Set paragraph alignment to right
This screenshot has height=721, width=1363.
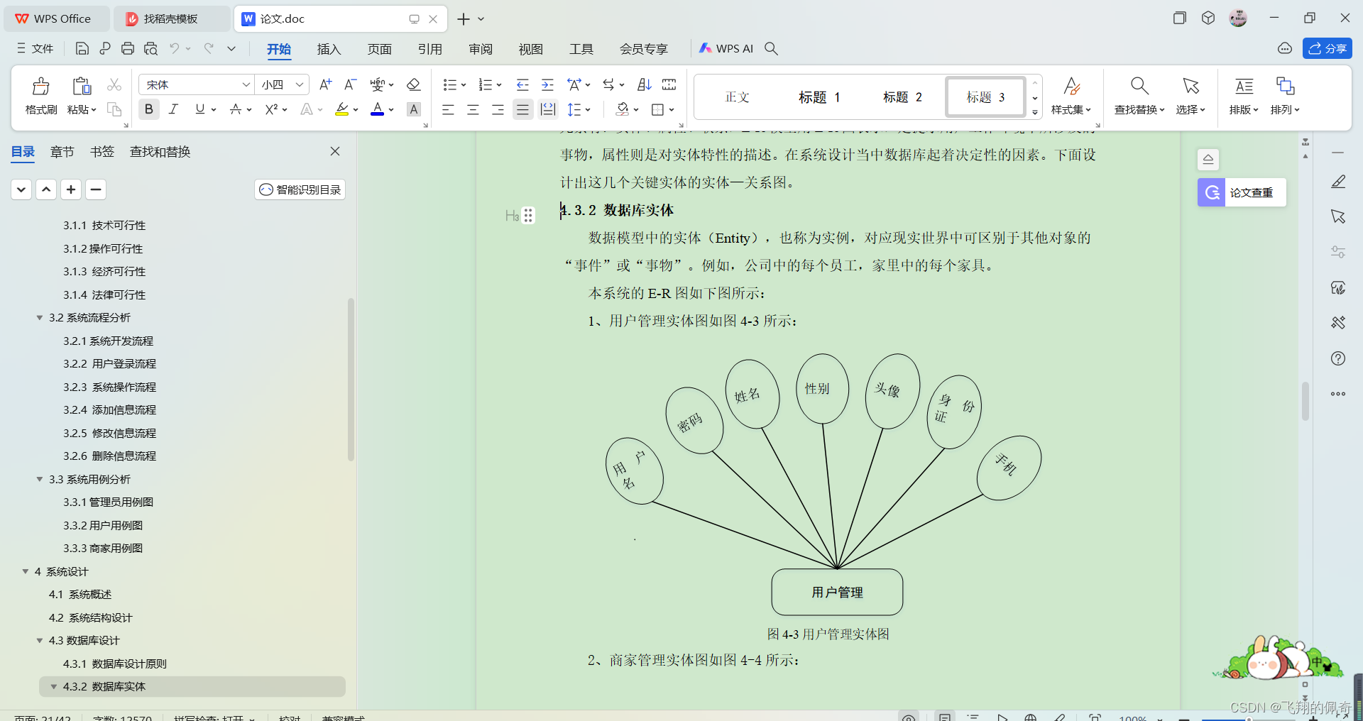498,109
